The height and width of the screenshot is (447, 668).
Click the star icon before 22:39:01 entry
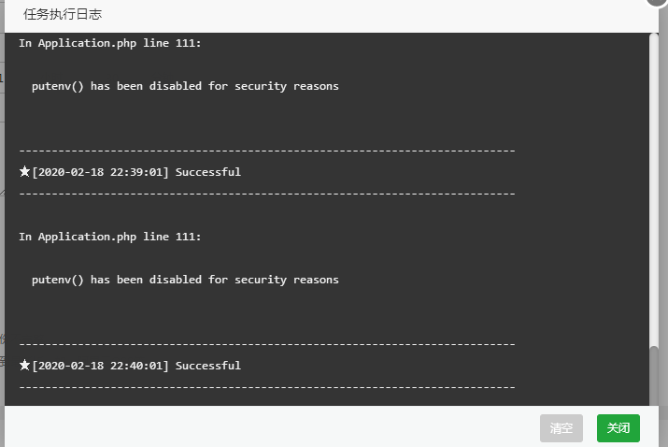[24, 172]
